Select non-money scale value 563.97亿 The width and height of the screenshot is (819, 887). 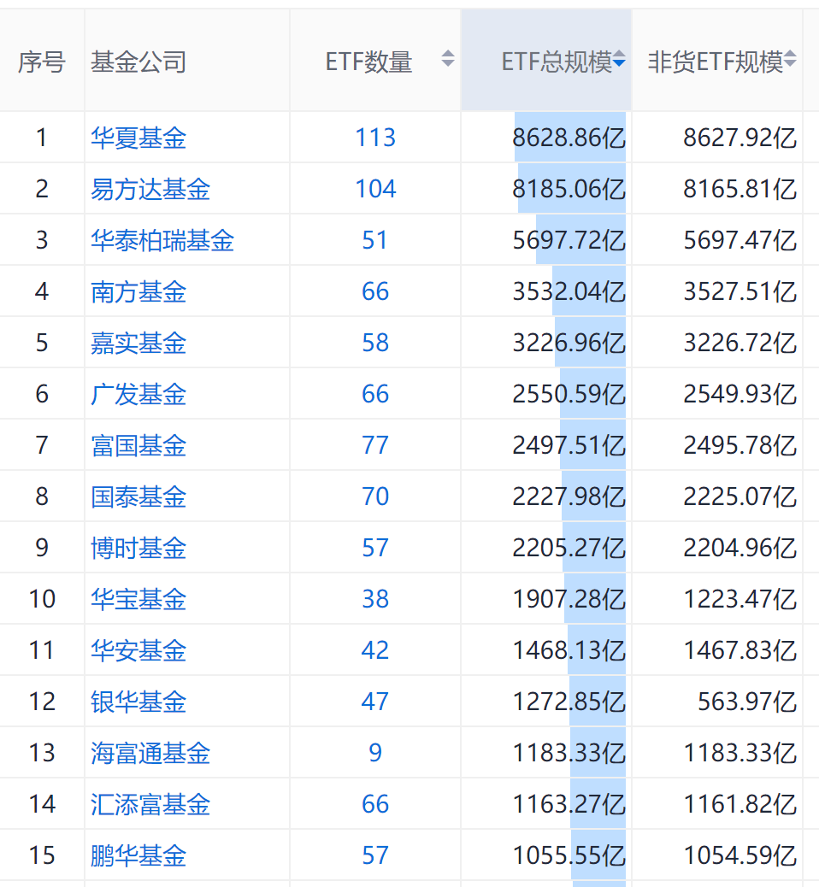pyautogui.click(x=747, y=702)
